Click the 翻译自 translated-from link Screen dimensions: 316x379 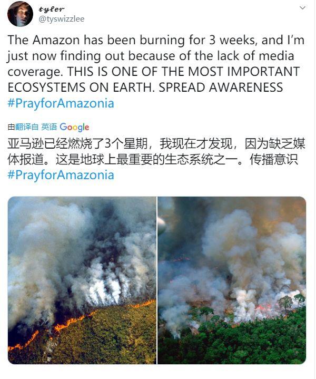click(x=27, y=127)
